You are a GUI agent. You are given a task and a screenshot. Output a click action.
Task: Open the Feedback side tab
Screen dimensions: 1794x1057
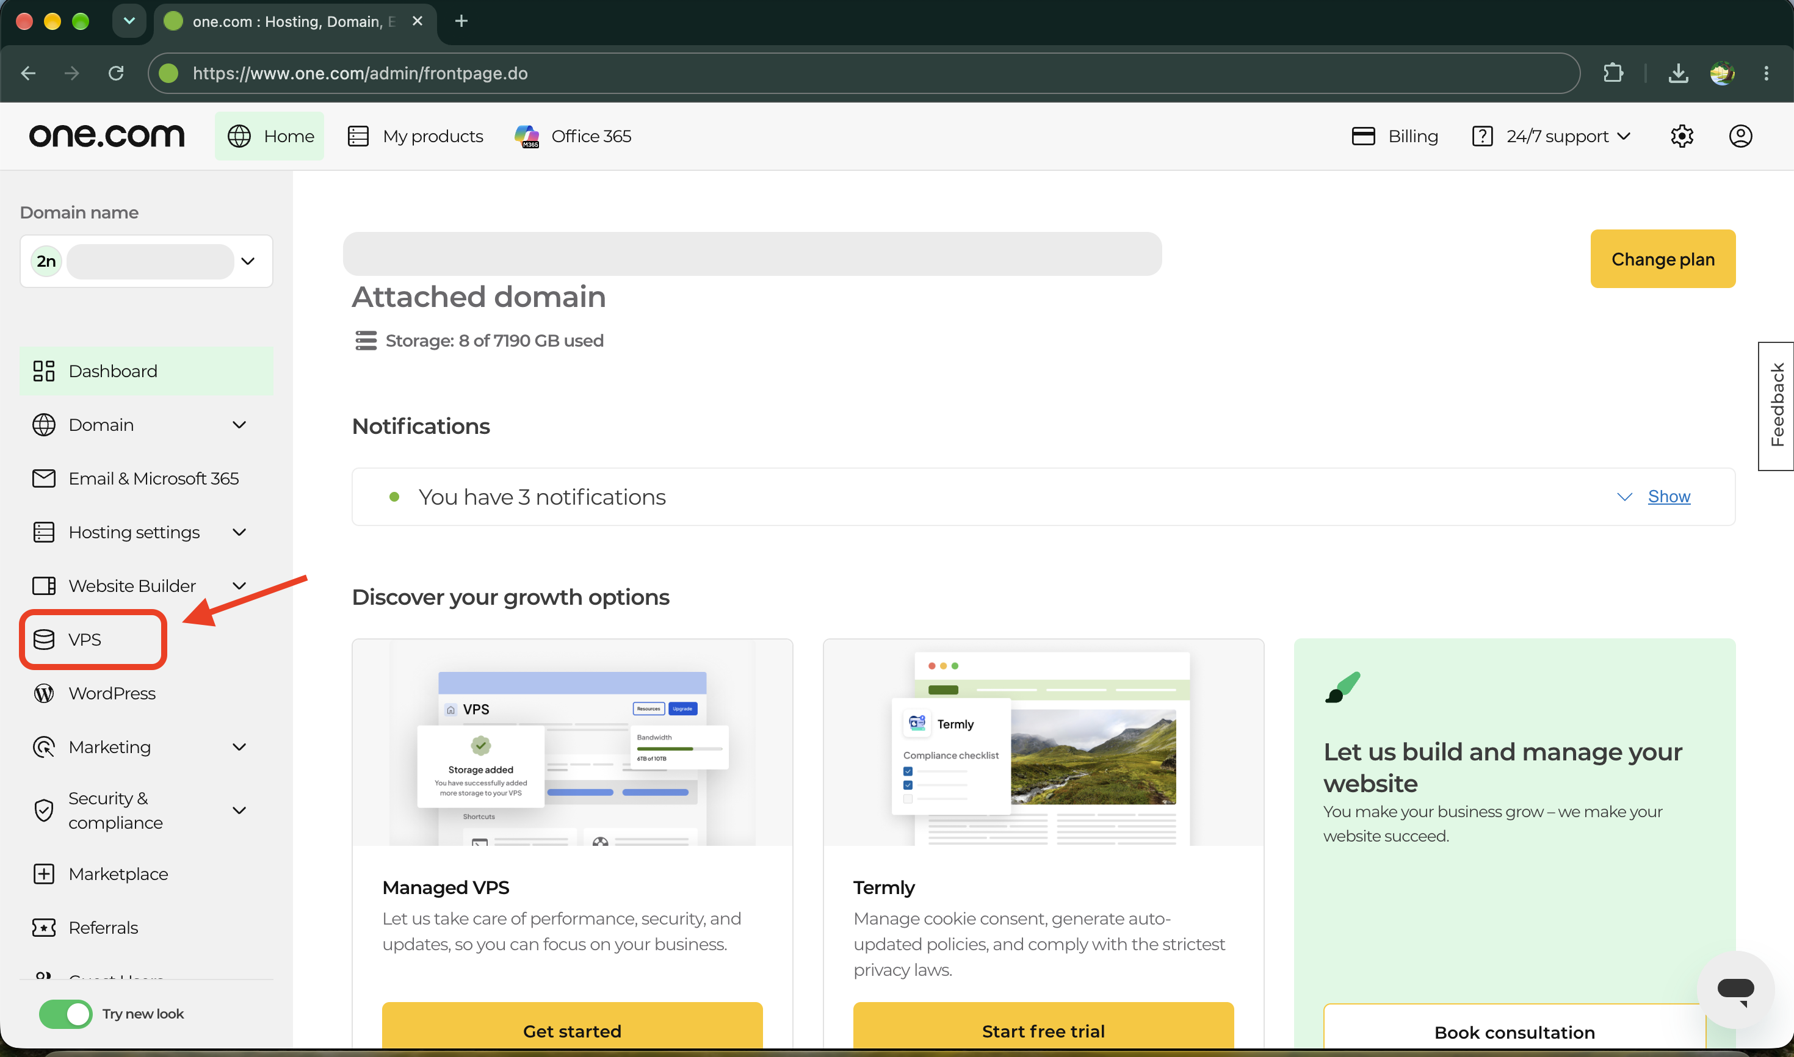[1776, 406]
